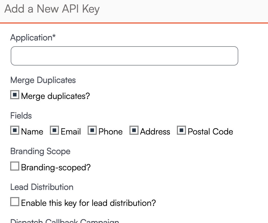
Task: Click the 'Lead Distribution' section label
Action: pyautogui.click(x=42, y=187)
